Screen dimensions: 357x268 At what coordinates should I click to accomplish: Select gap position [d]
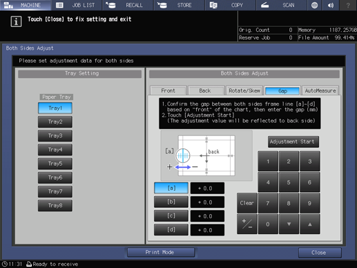(171, 230)
